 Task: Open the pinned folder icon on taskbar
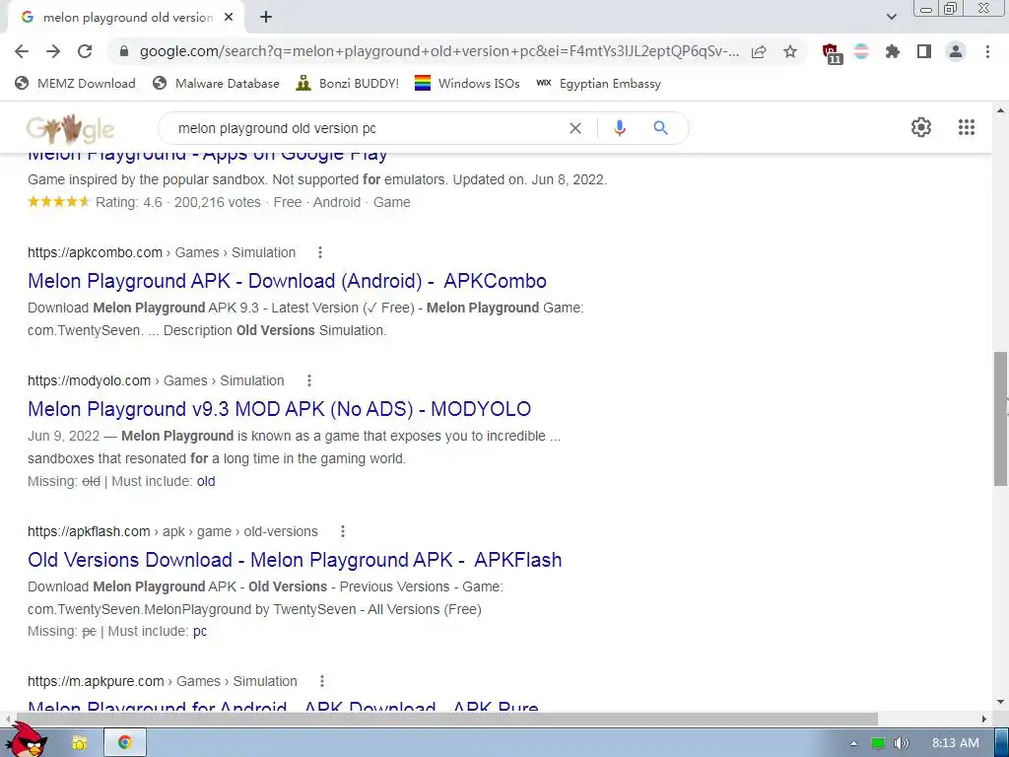pos(79,743)
